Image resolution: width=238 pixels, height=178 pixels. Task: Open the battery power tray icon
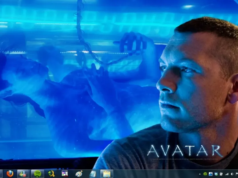[x=221, y=174]
